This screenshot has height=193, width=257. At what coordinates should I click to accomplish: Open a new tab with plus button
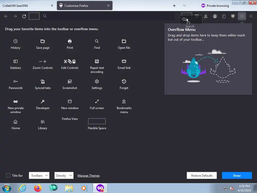click(174, 6)
